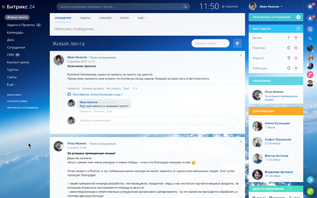Viewport: 317px width, 198px height.
Task: Open live feed settings gear
Action: [x=237, y=43]
